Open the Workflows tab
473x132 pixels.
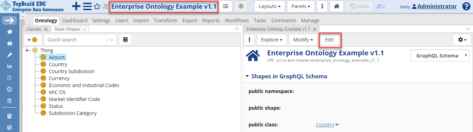(x=237, y=21)
